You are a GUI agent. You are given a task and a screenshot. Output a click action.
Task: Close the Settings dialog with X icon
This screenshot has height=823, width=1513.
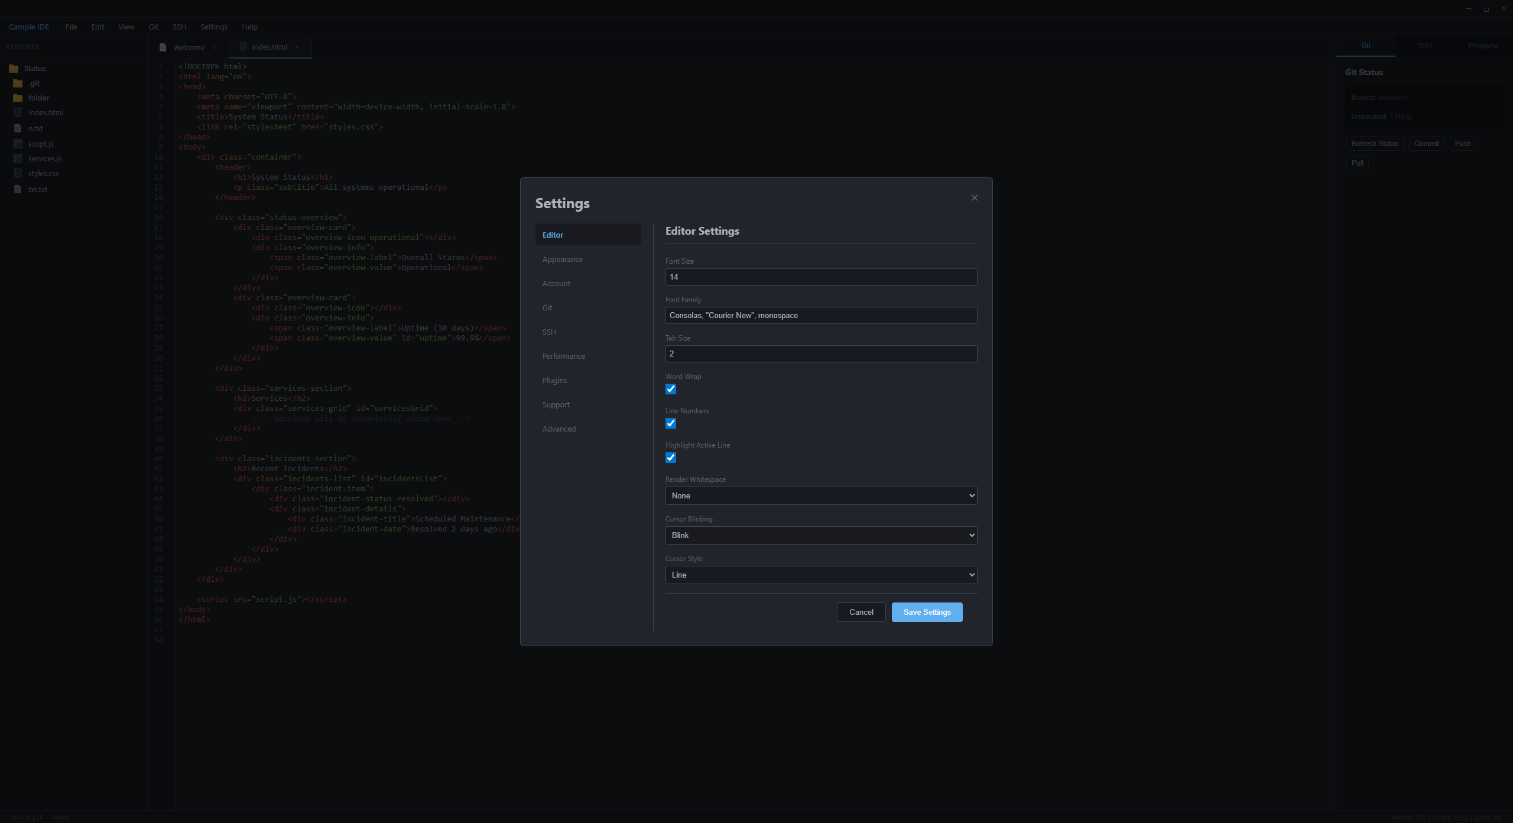tap(974, 198)
